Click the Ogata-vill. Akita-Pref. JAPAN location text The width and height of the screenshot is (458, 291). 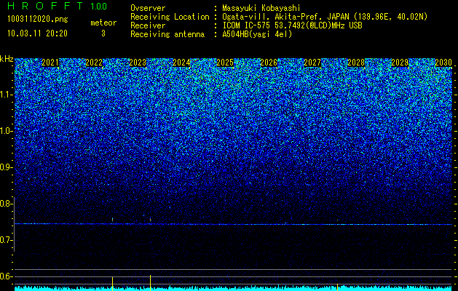coord(325,17)
